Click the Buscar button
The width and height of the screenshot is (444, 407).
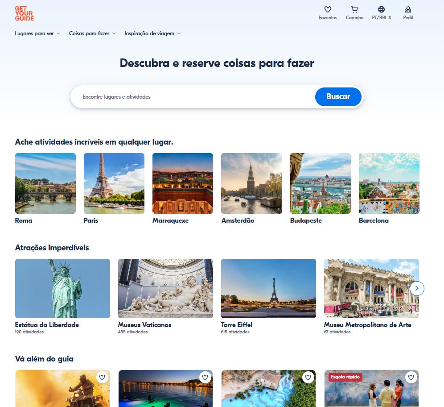(338, 97)
